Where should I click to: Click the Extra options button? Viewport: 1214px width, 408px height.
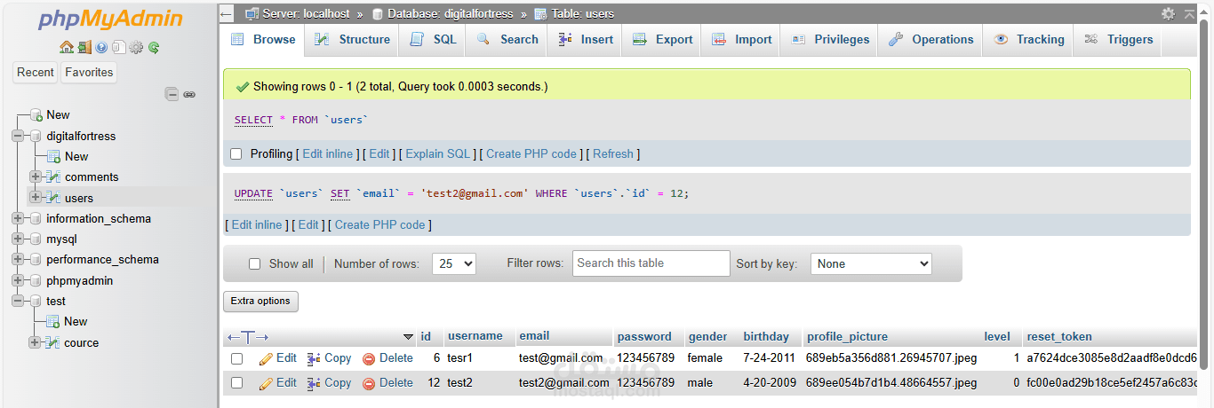point(260,302)
